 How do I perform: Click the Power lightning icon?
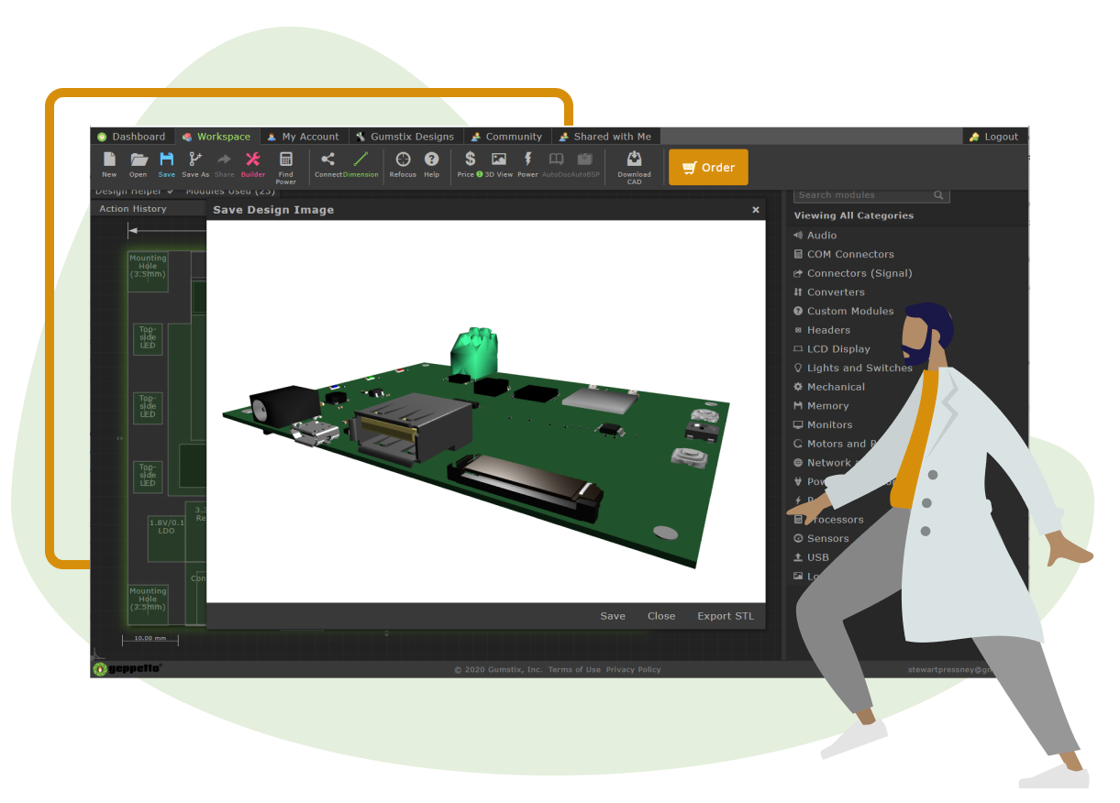tap(527, 159)
